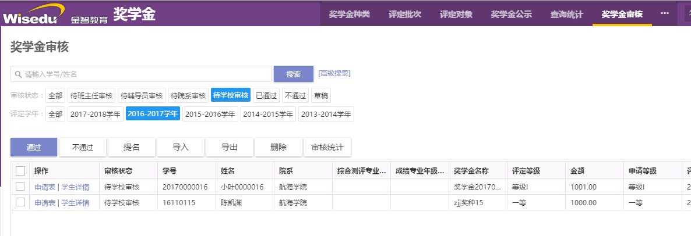Filter status by 草稿
The width and height of the screenshot is (691, 236).
321,95
